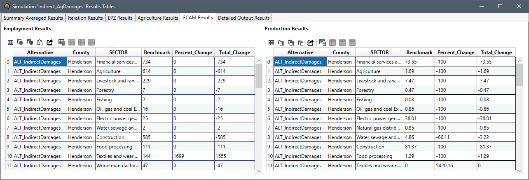
Task: Open the Detailed Output Results tab
Action: coord(243,18)
